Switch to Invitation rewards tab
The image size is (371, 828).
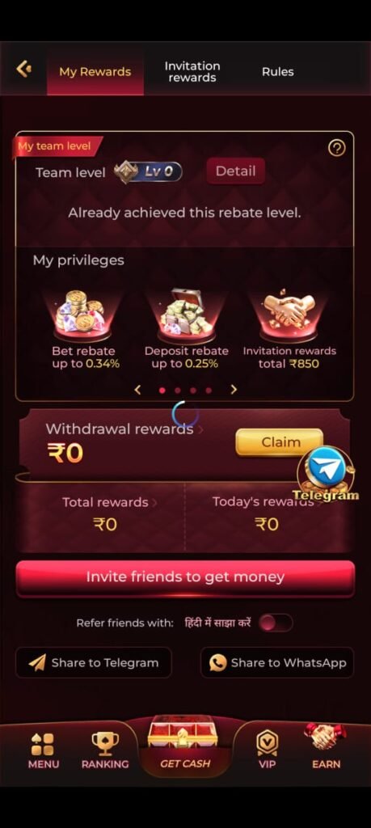point(192,72)
